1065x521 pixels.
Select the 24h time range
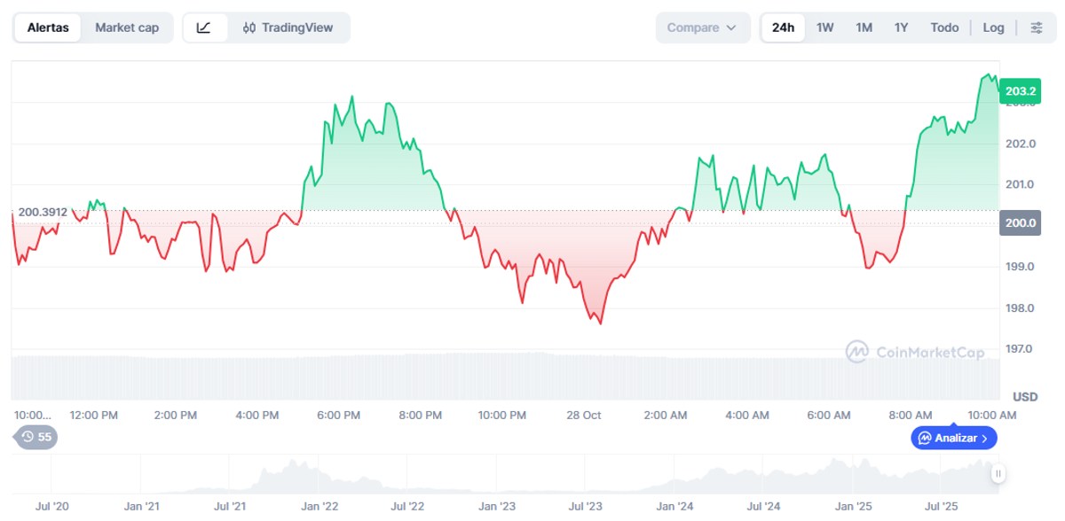(x=783, y=27)
